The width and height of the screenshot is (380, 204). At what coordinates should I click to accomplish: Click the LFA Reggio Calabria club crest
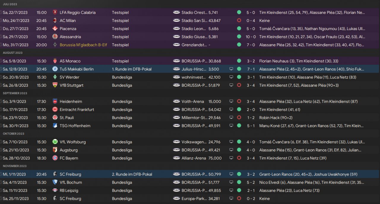pyautogui.click(x=55, y=12)
